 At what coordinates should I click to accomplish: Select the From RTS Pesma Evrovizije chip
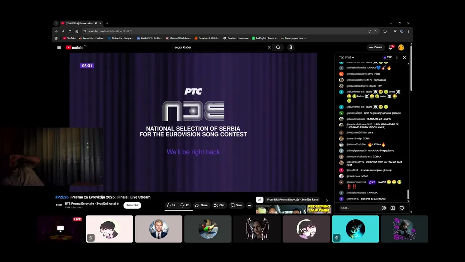pyautogui.click(x=293, y=200)
